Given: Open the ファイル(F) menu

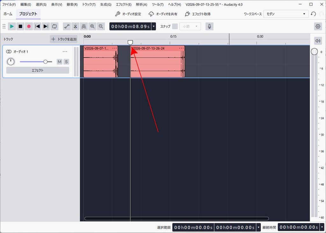Looking at the screenshot, I should 9,4.
